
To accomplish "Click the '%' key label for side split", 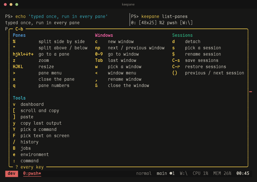I will [14, 42].
